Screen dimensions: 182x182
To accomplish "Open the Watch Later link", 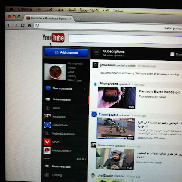I will 75,80.
